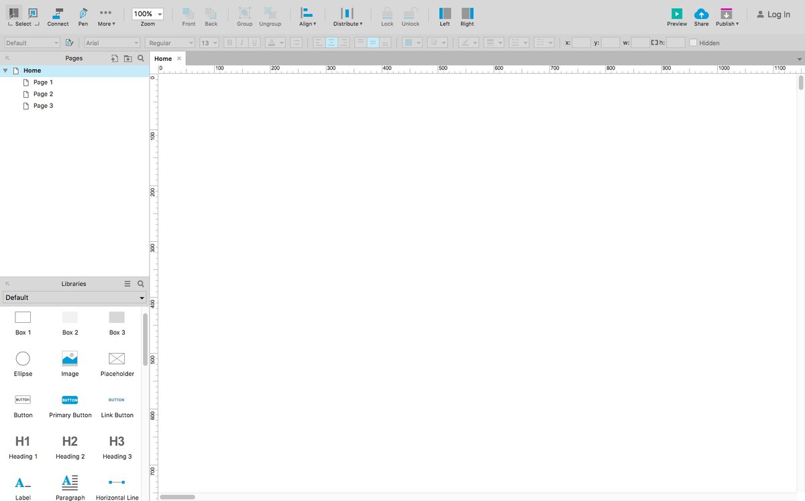
Task: Open the Zoom percentage dropdown
Action: point(148,13)
